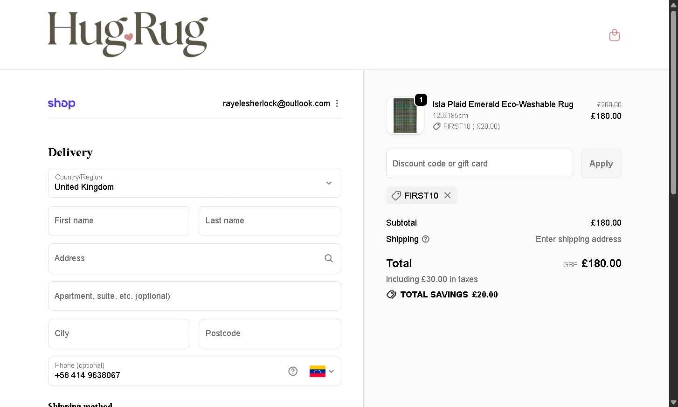Click the Shop Pay logo
This screenshot has width=678, height=407.
click(62, 103)
